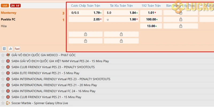Viewport: 214px width, 107px height.
Task: Click the SABA ELITE FRIENDLY league logo icon
Action: 8,73
